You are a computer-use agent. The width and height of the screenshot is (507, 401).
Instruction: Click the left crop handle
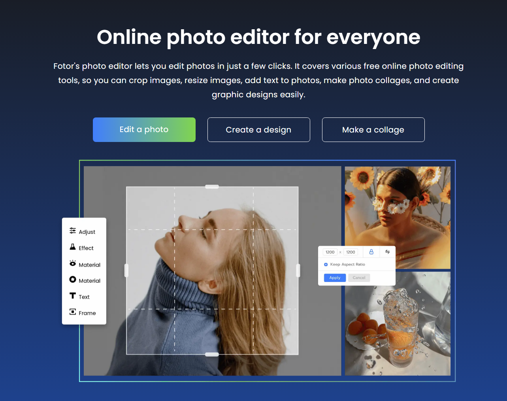pos(126,270)
